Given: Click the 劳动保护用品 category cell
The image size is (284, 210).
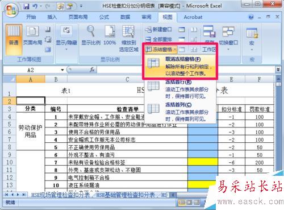Looking at the screenshot, I should click(x=31, y=131).
